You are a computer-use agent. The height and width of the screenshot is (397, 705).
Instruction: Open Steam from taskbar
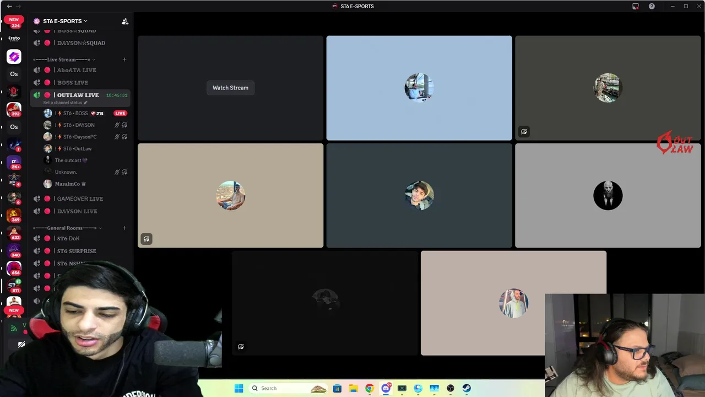(x=467, y=388)
